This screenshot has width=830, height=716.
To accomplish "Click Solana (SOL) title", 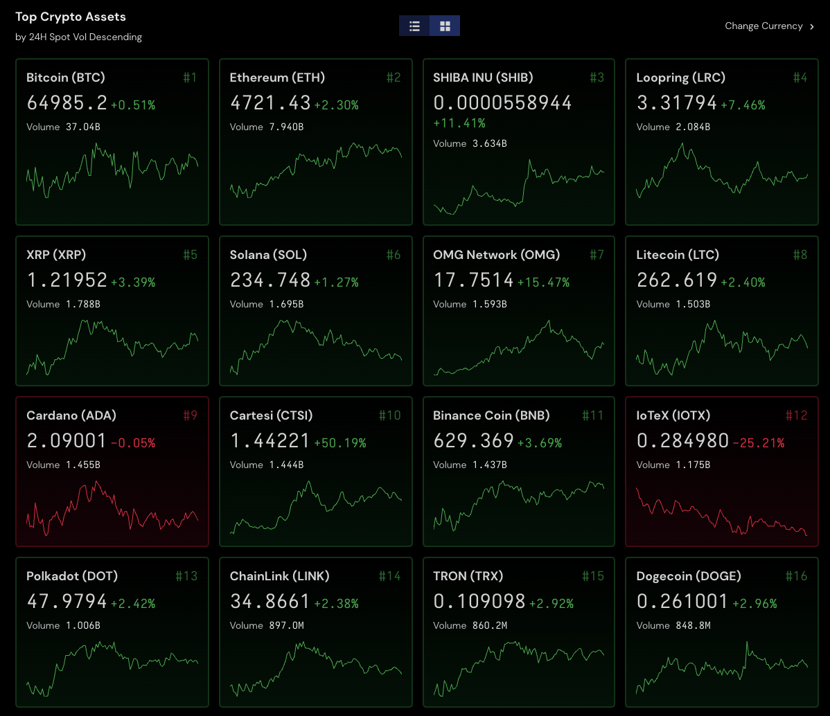I will click(268, 255).
